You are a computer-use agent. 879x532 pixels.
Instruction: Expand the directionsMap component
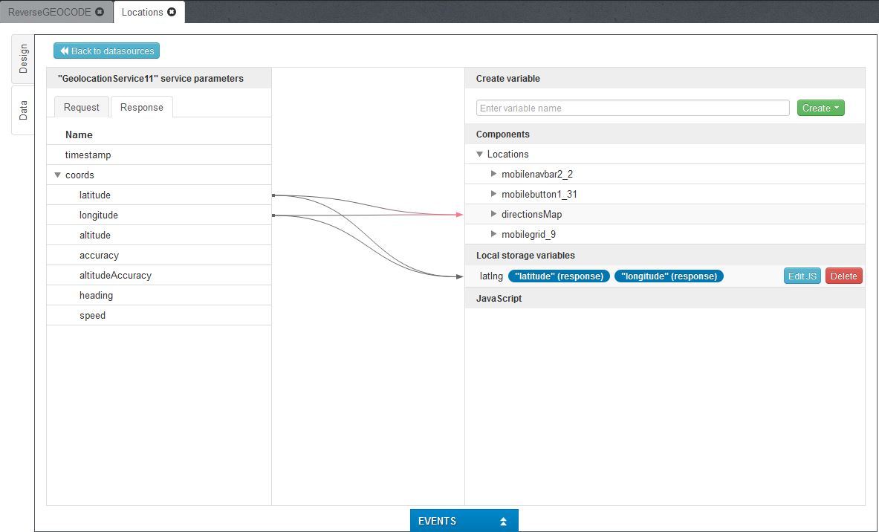click(x=494, y=214)
